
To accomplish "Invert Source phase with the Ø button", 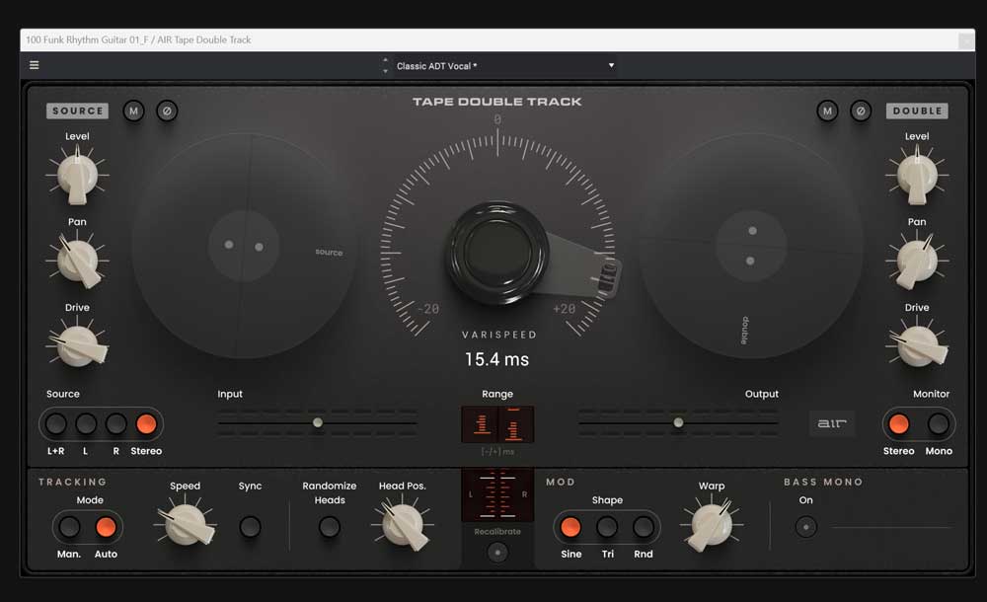I will coord(167,112).
